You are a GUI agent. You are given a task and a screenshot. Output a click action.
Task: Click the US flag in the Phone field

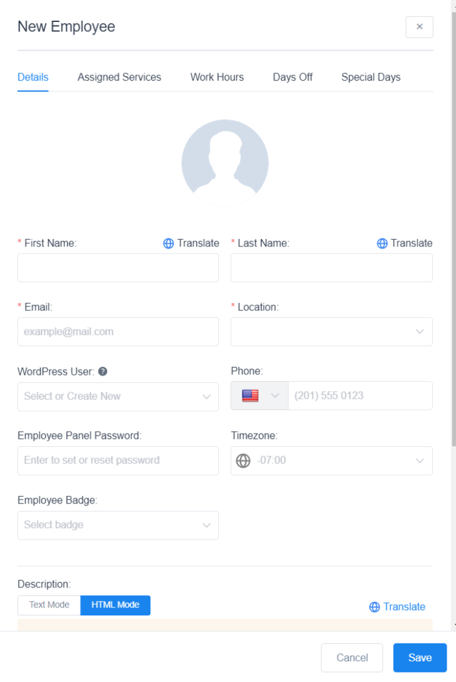tap(250, 396)
